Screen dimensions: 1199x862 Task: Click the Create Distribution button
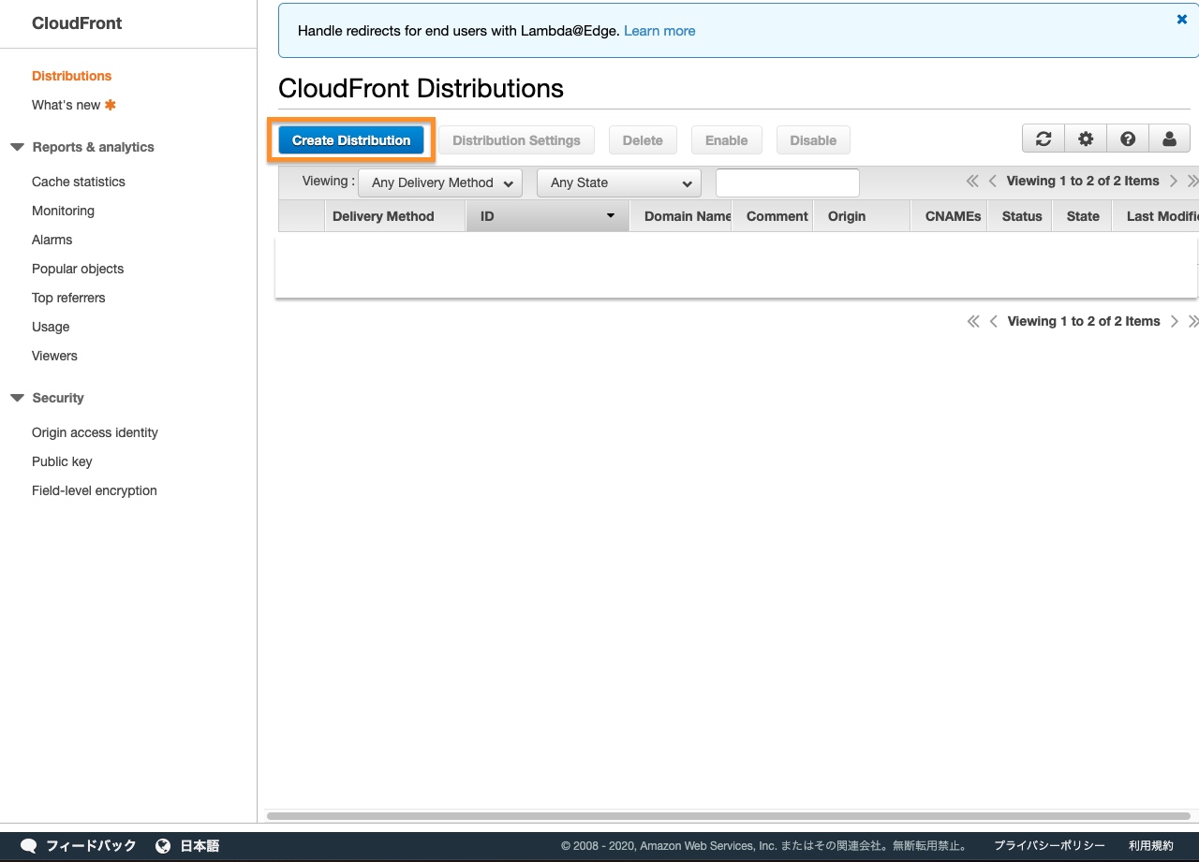(351, 140)
